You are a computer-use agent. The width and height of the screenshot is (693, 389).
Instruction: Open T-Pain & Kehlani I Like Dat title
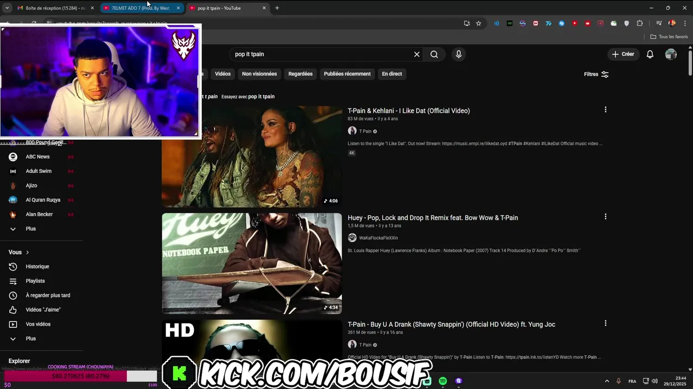[x=409, y=111]
